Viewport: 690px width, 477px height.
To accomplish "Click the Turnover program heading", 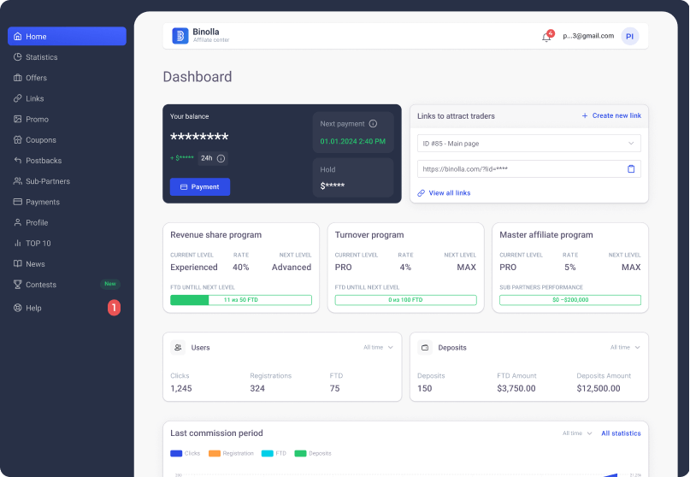I will point(369,234).
